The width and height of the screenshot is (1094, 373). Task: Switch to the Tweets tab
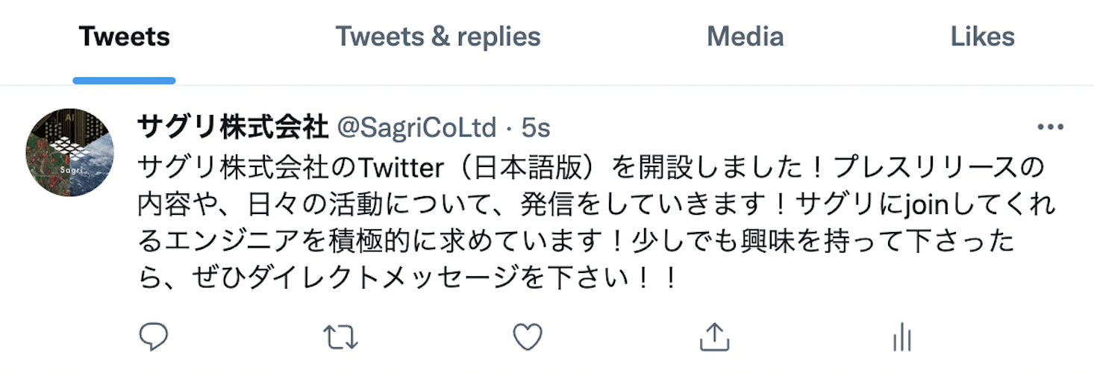pyautogui.click(x=125, y=37)
